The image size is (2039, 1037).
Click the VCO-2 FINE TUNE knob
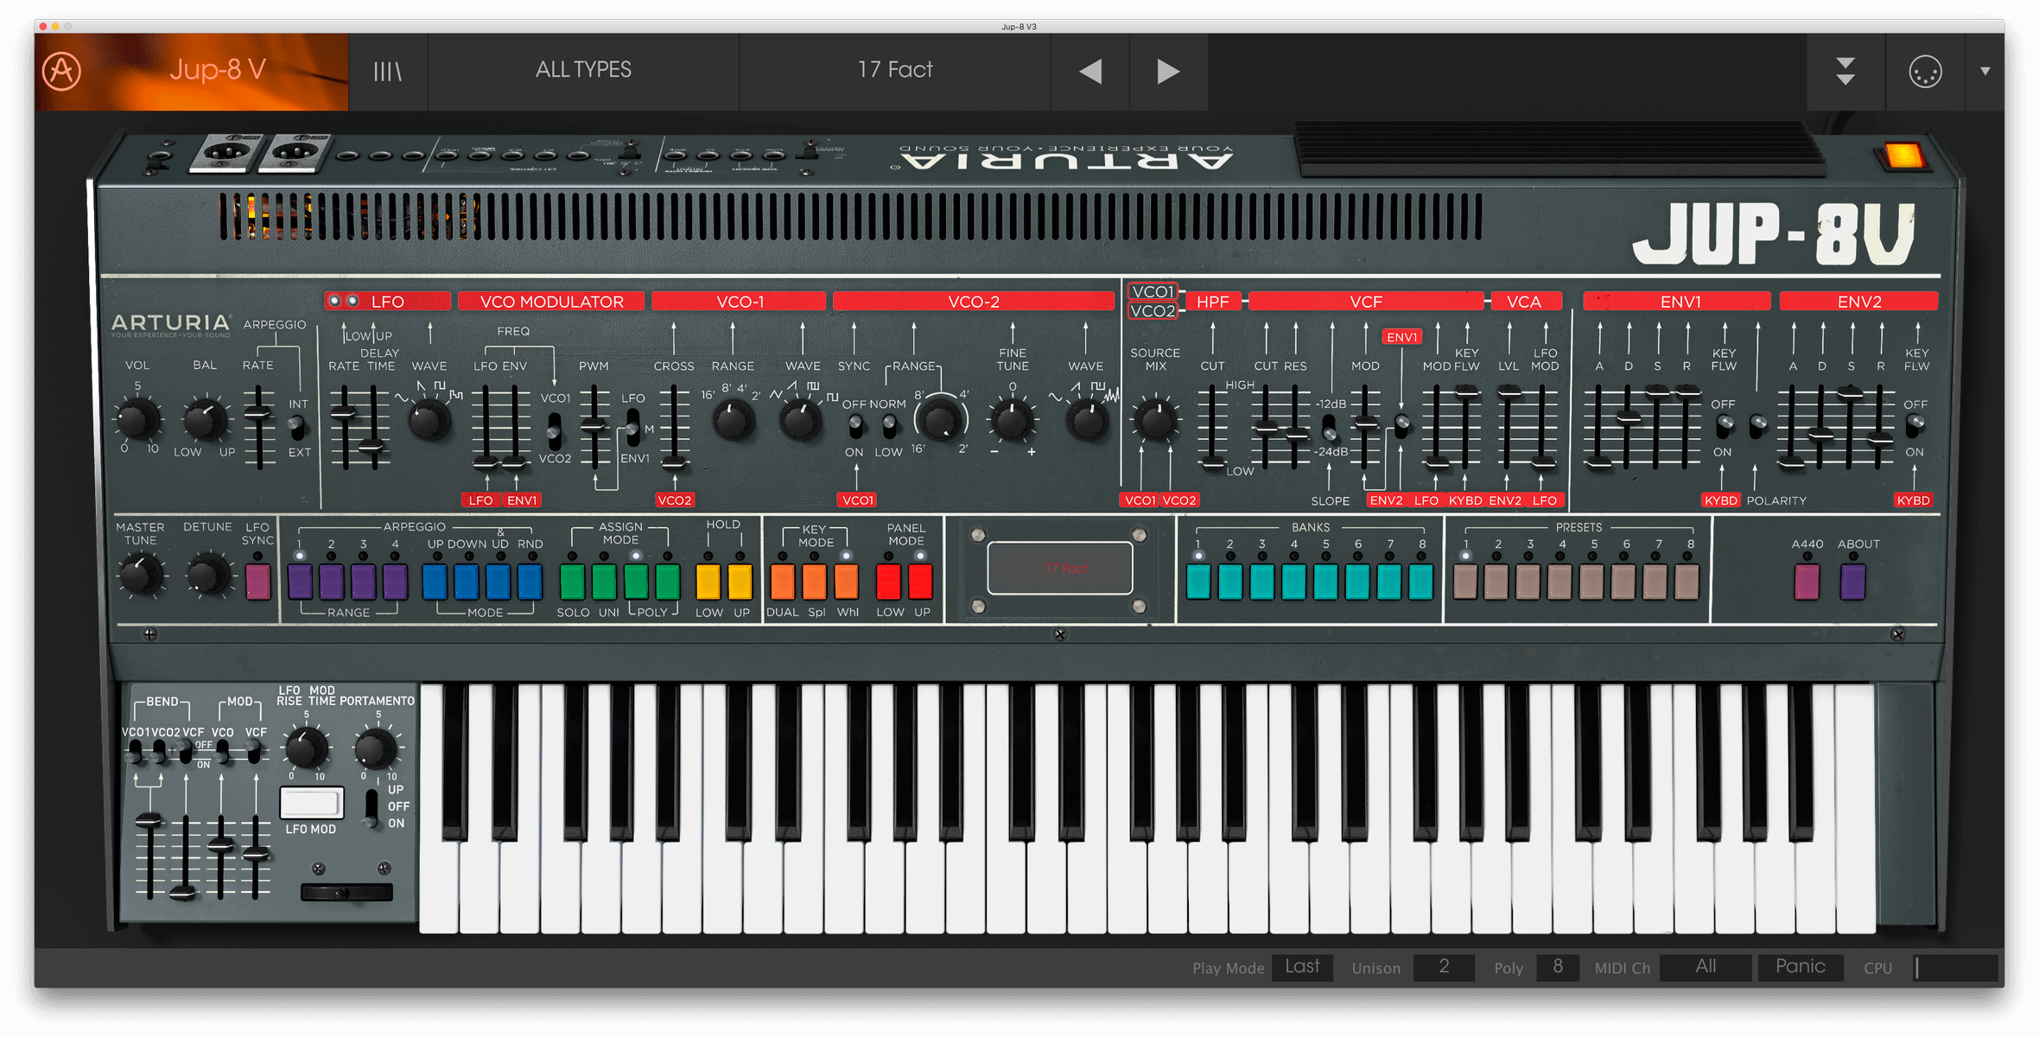point(1012,420)
